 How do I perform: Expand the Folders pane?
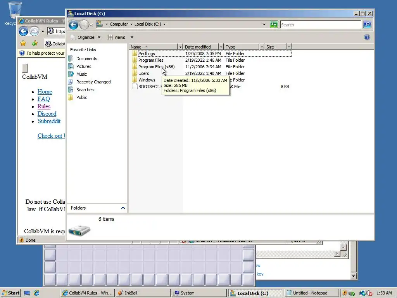[123, 208]
